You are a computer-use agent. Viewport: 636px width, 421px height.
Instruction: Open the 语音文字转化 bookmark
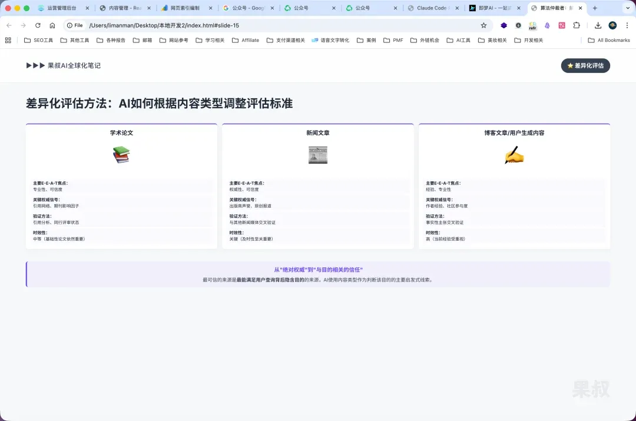point(330,40)
